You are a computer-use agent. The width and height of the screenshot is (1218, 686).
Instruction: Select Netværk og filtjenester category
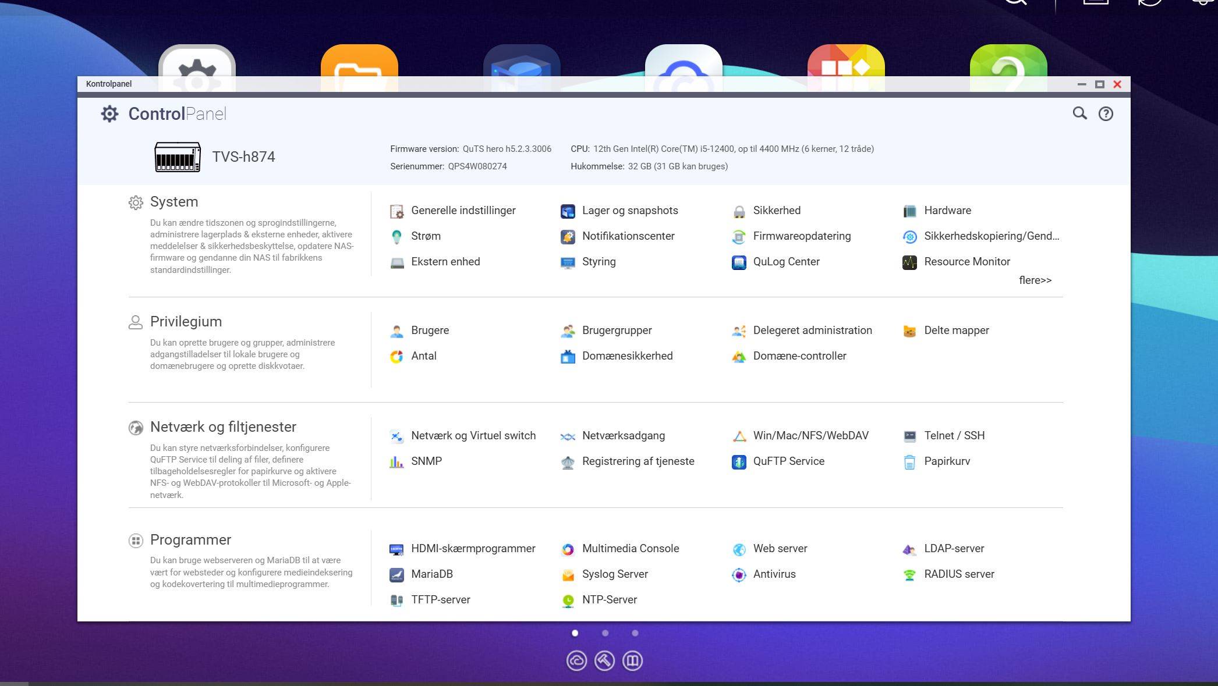[222, 427]
